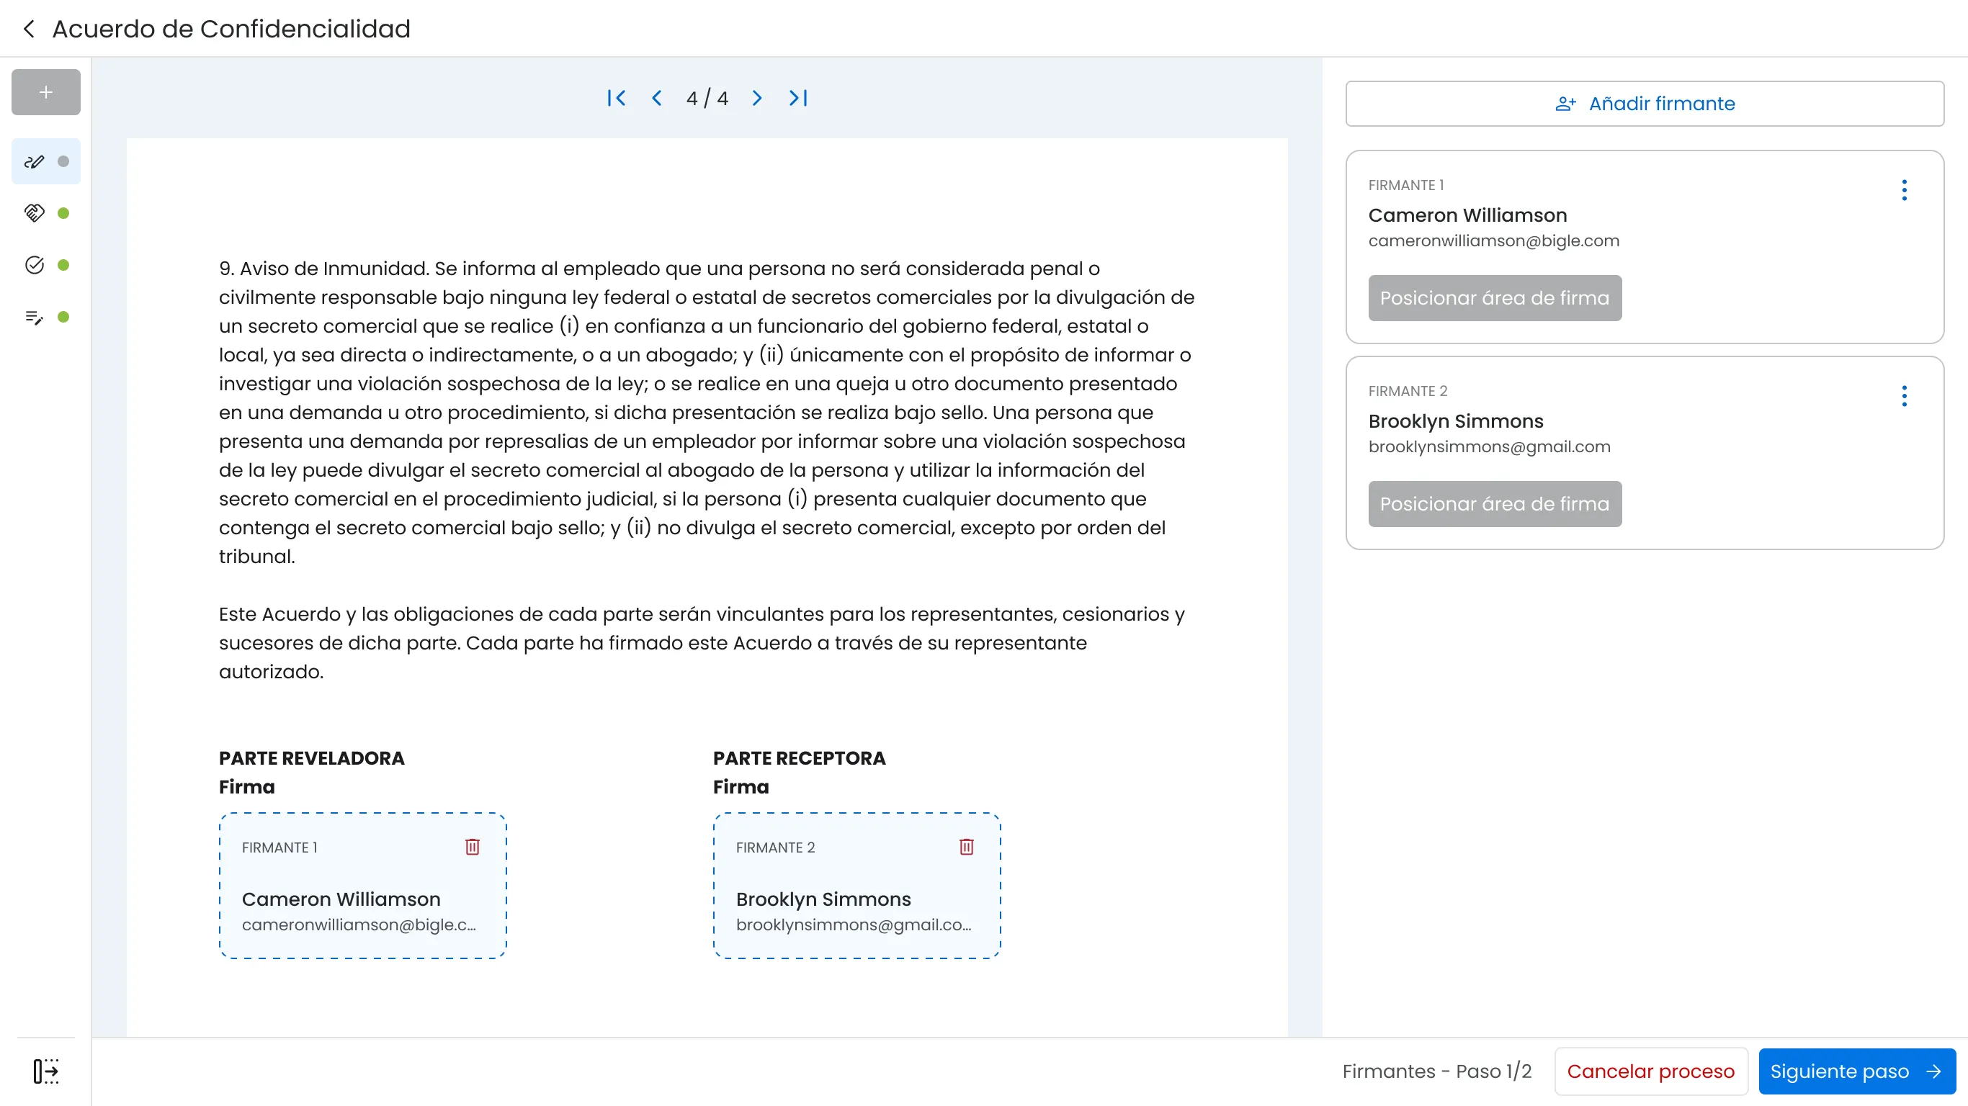
Task: Position signature area for Cameron Williamson
Action: point(1494,298)
